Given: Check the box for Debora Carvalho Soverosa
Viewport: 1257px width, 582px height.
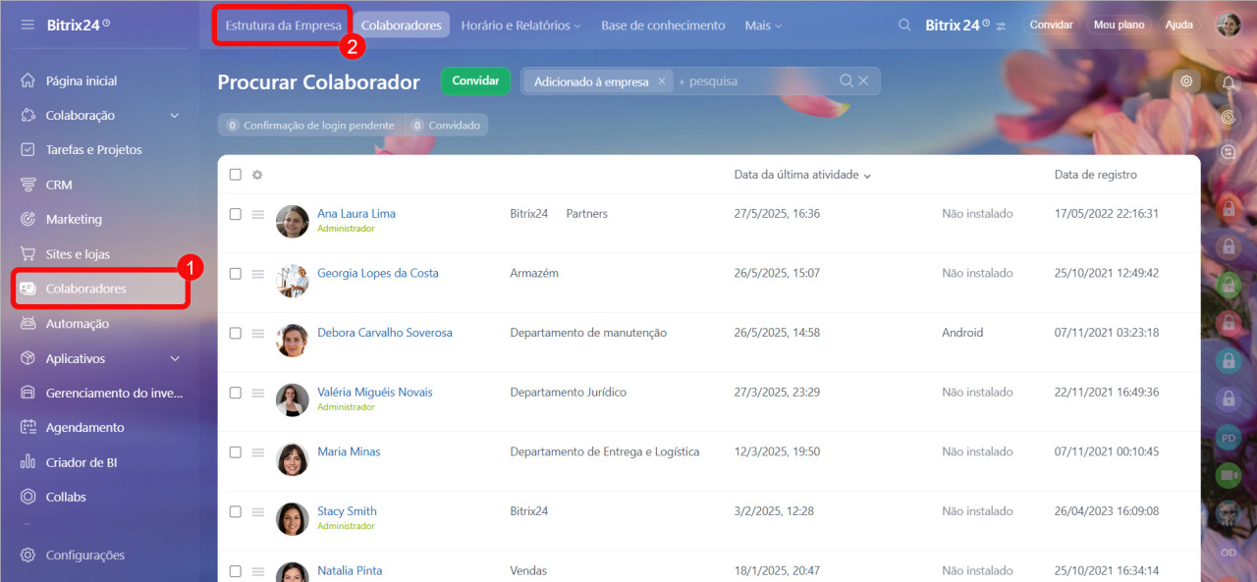Looking at the screenshot, I should [x=235, y=334].
